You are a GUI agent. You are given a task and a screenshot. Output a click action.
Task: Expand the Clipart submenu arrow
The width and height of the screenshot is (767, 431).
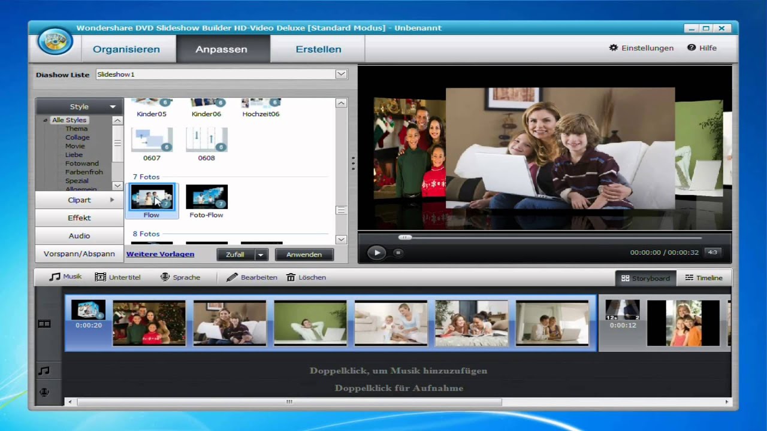pos(112,200)
